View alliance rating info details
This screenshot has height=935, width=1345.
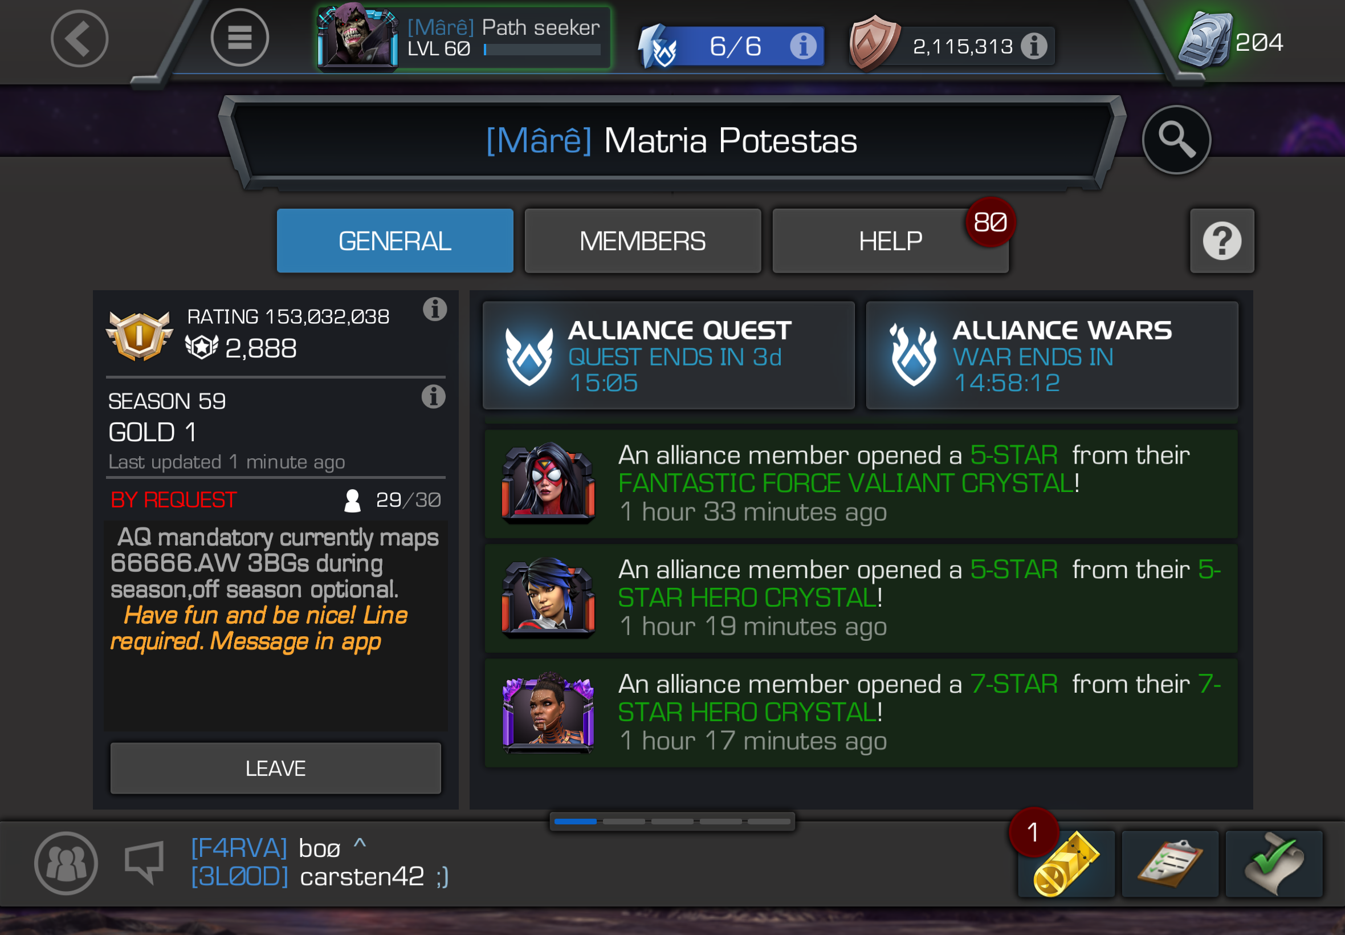coord(435,310)
